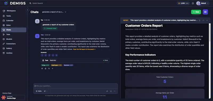Screen dimensions: 213x101
Task: Click the Twin avatar icon
Action: coord(37,36)
